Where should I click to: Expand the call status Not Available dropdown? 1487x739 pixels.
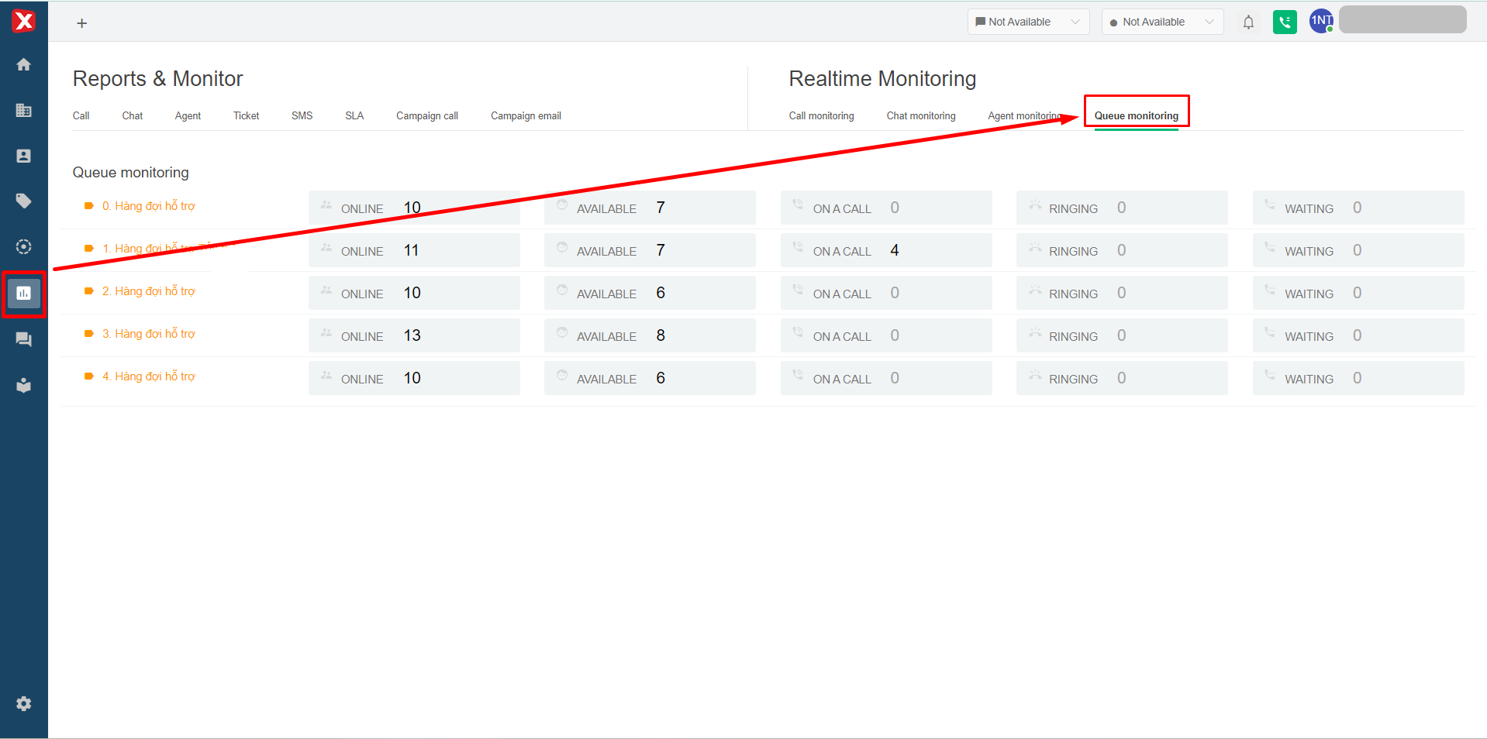(x=1162, y=22)
